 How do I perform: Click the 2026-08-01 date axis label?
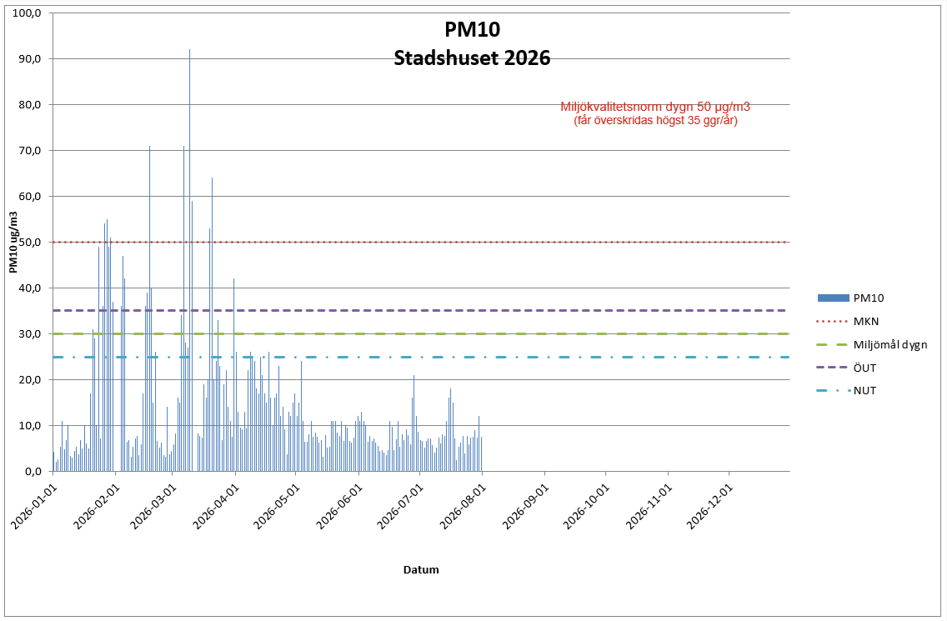tap(462, 508)
